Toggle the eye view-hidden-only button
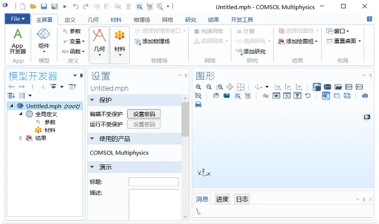The width and height of the screenshot is (379, 224). [276, 96]
